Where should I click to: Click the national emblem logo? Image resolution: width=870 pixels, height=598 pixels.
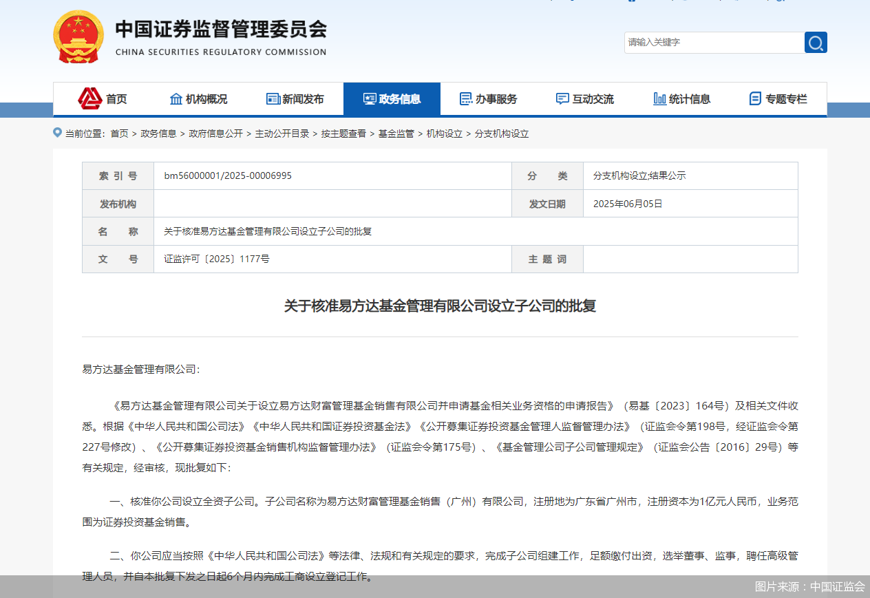click(x=78, y=37)
